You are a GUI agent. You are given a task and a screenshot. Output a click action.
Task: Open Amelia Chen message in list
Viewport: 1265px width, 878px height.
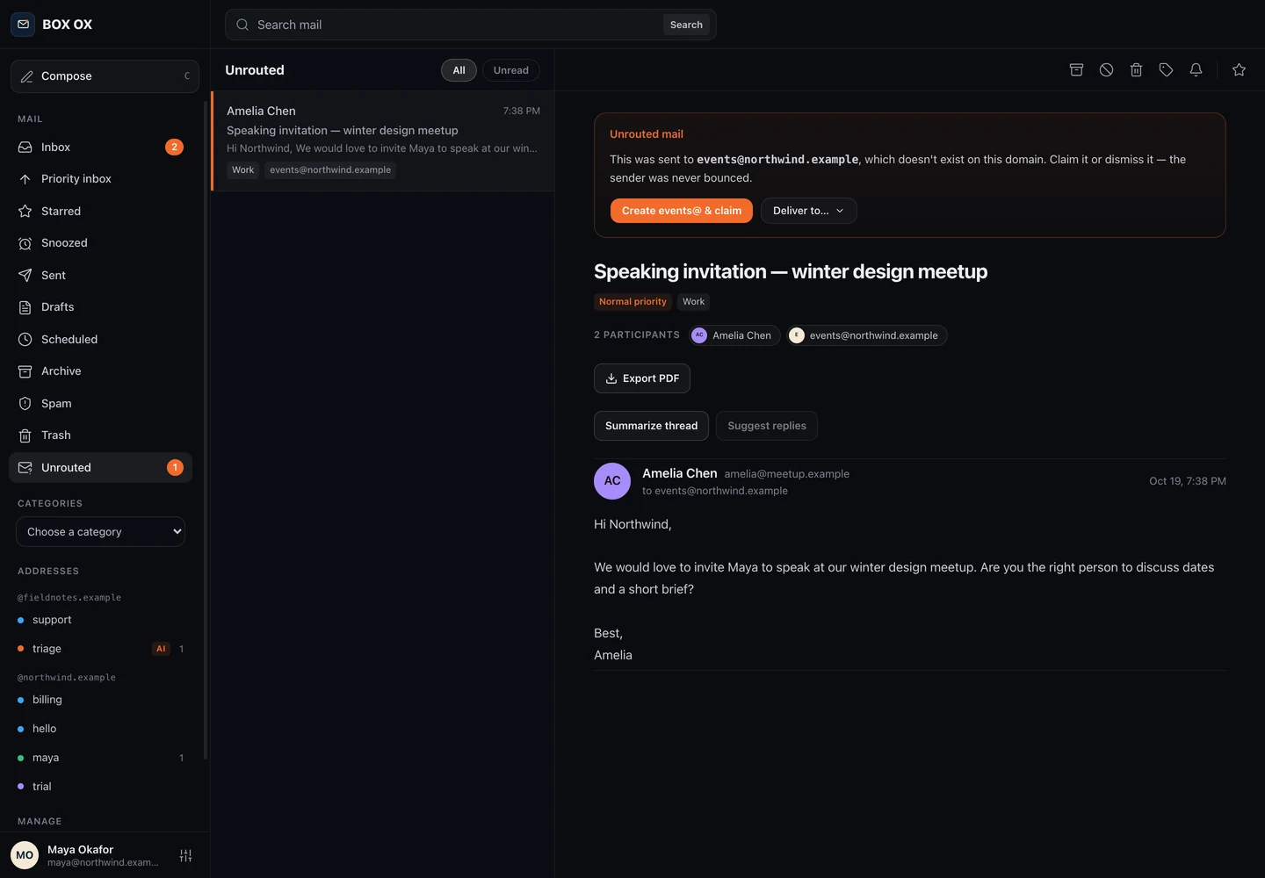point(383,140)
